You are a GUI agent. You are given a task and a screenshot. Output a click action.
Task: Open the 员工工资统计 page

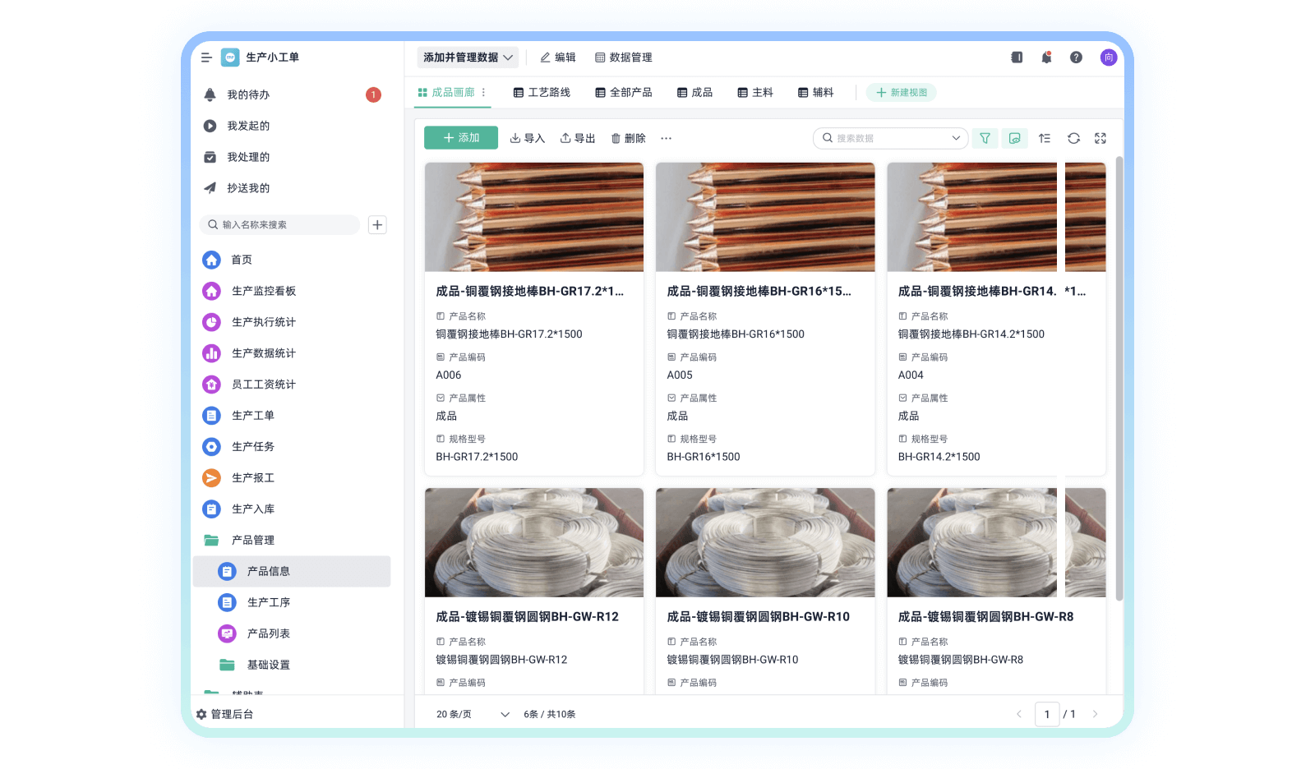(265, 384)
